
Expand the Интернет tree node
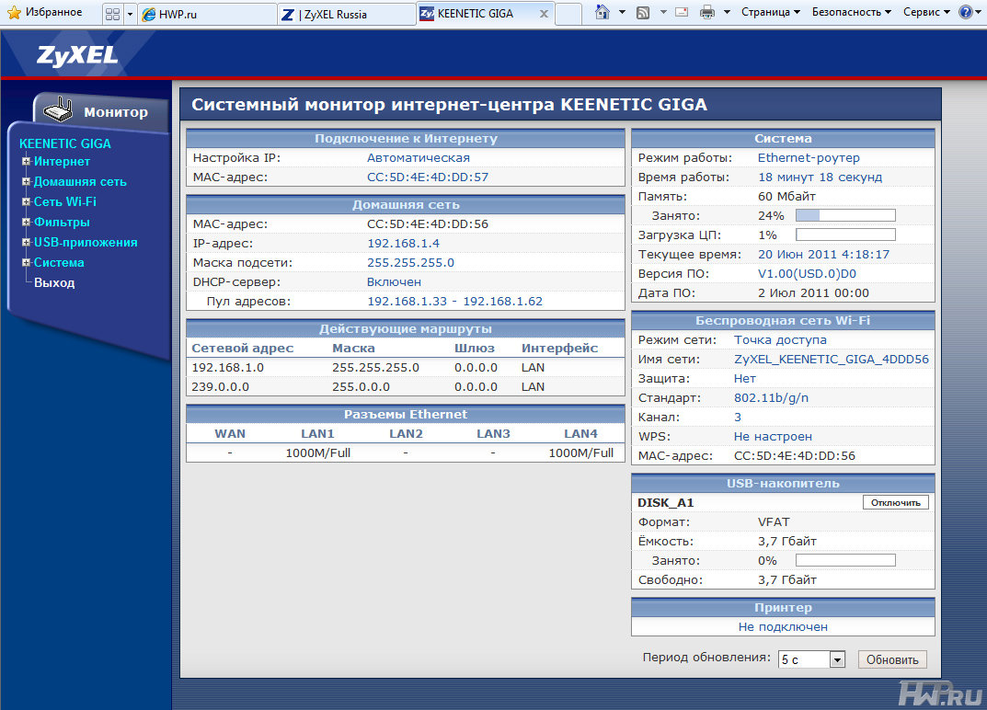click(27, 161)
